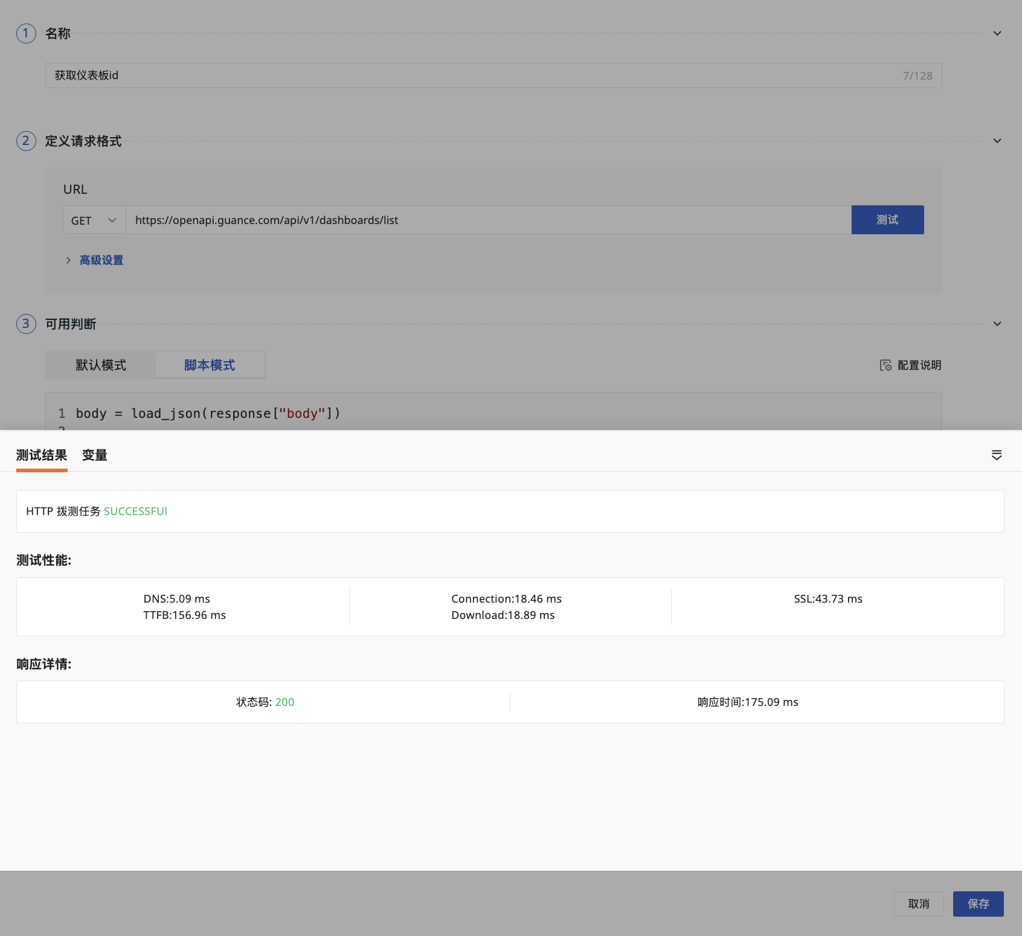Click the 取消 cancel button
This screenshot has width=1022, height=936.
(918, 904)
